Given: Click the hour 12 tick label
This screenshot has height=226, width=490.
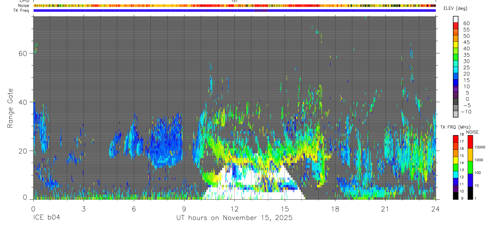Looking at the screenshot, I should pyautogui.click(x=235, y=209).
